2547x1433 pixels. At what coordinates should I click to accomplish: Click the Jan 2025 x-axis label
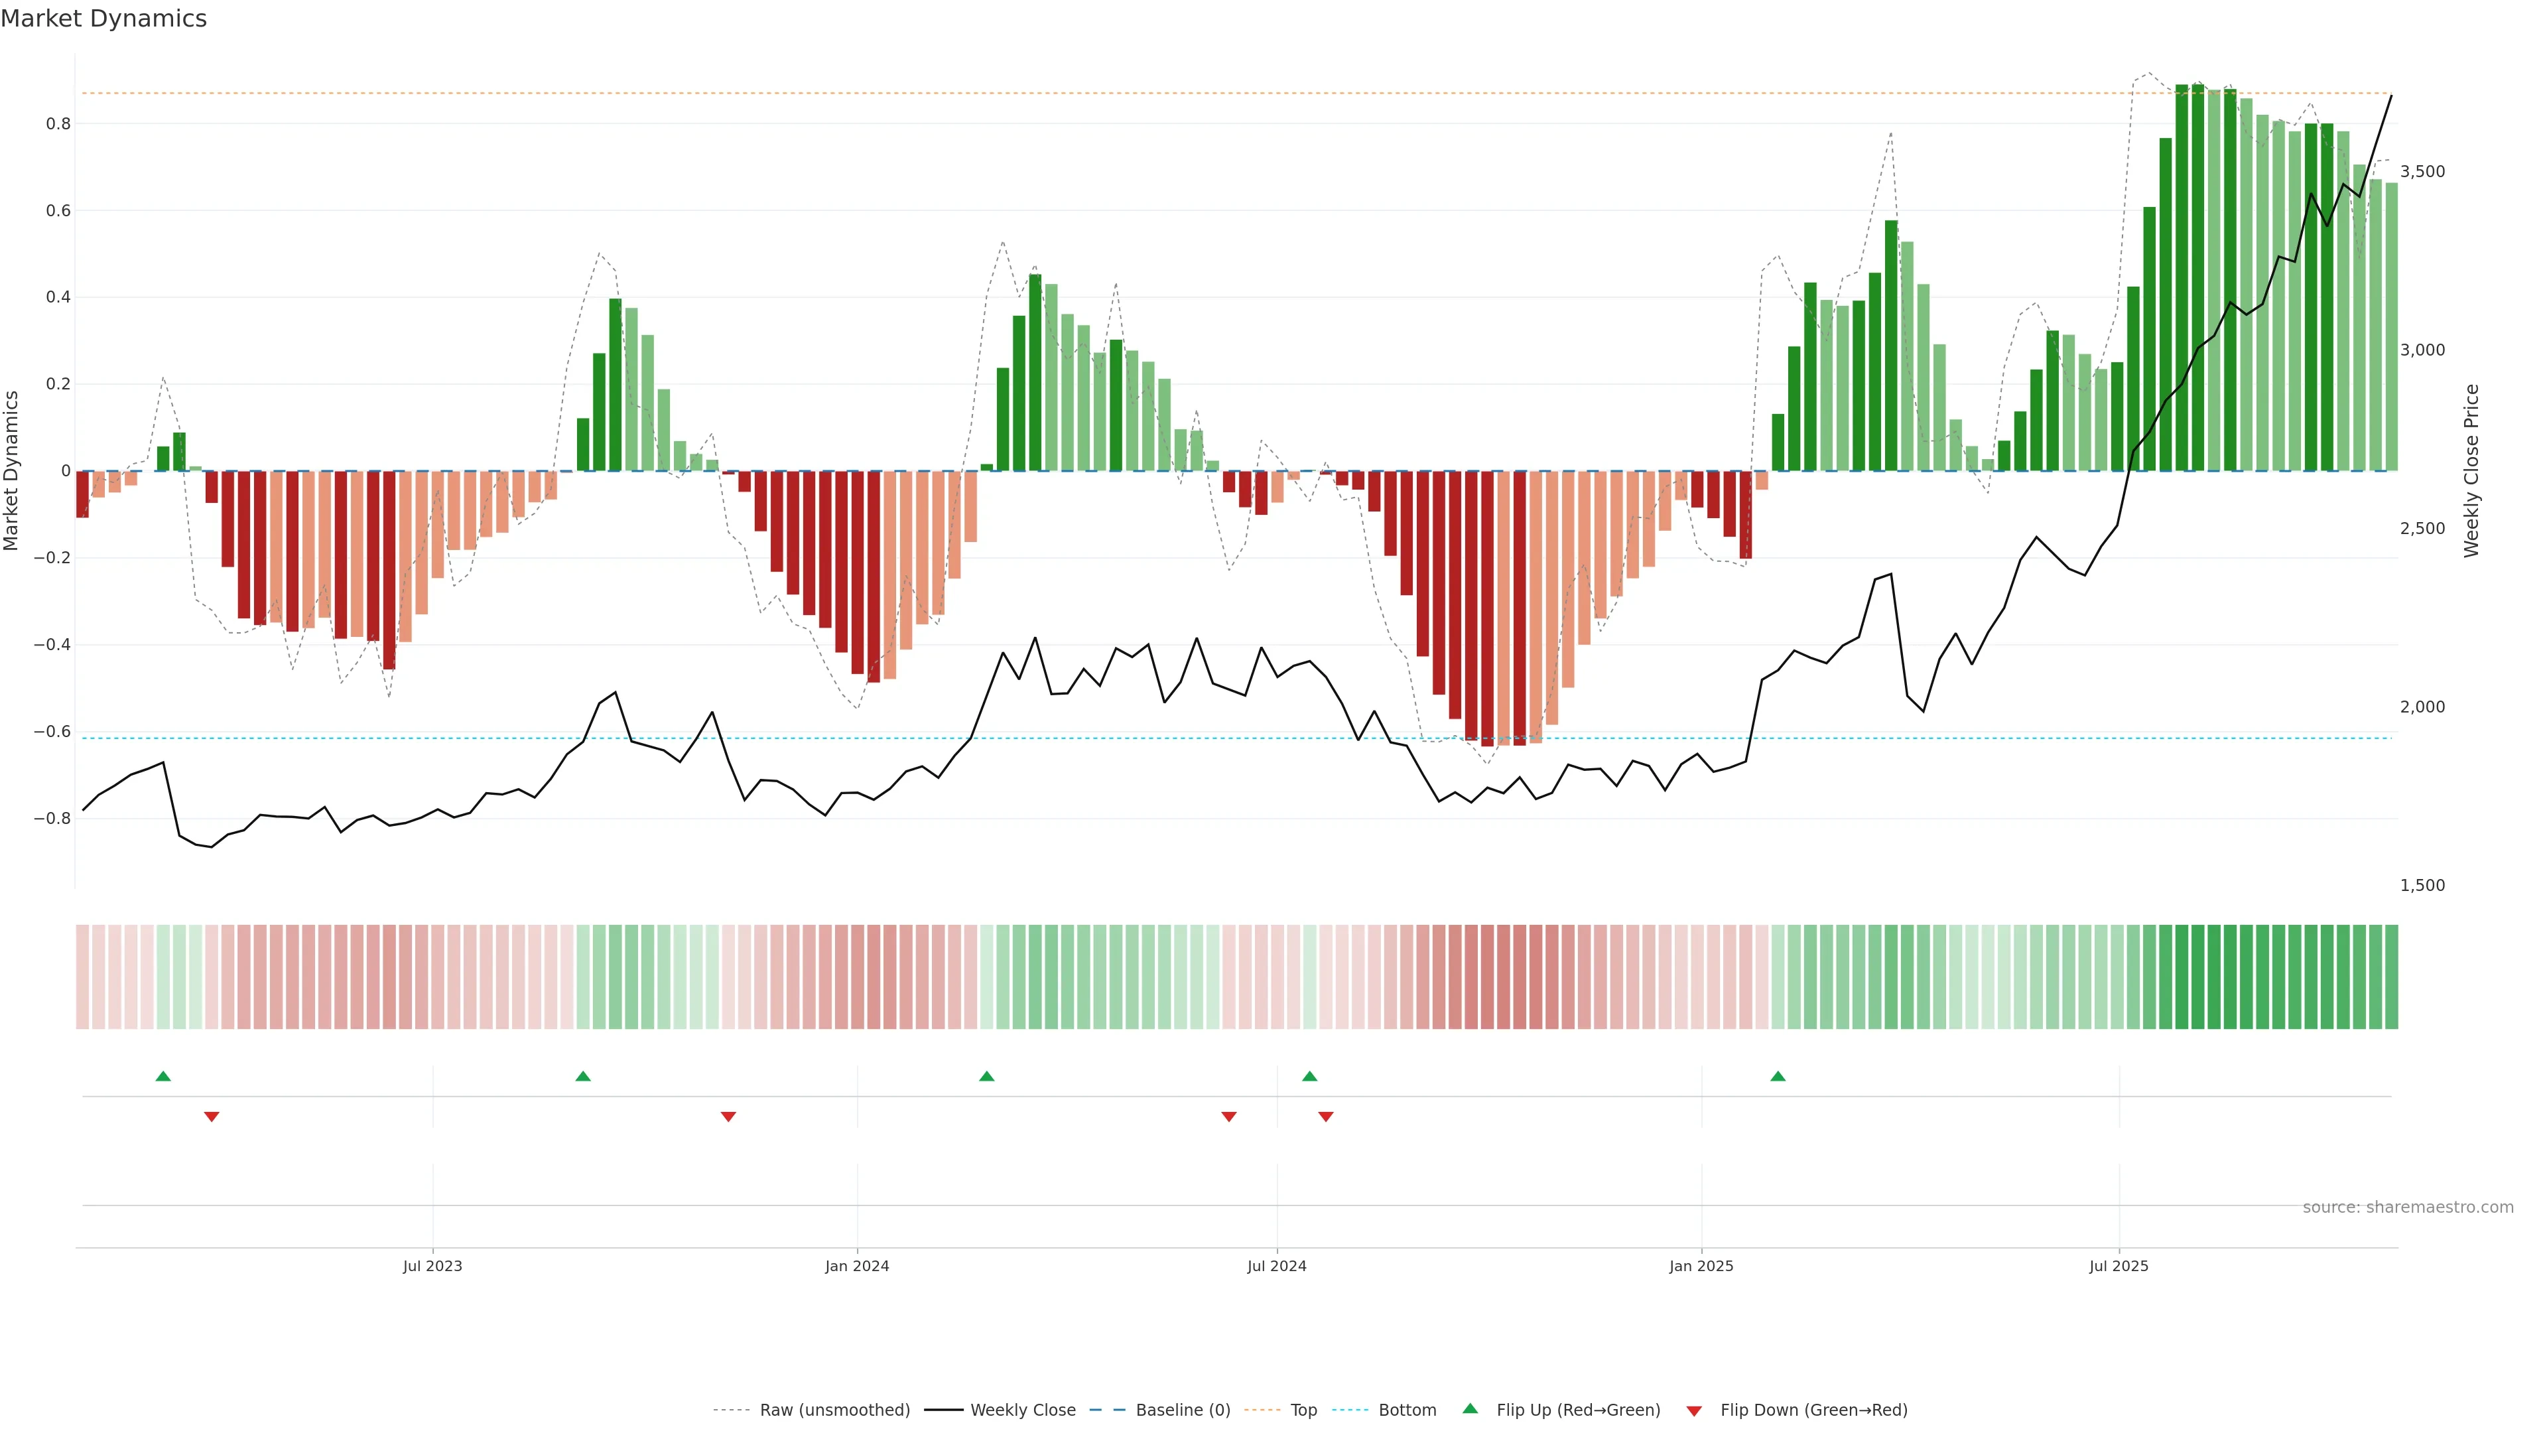1701,1266
